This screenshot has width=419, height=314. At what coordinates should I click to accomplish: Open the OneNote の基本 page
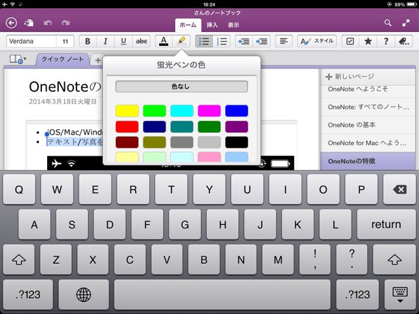tap(368, 125)
